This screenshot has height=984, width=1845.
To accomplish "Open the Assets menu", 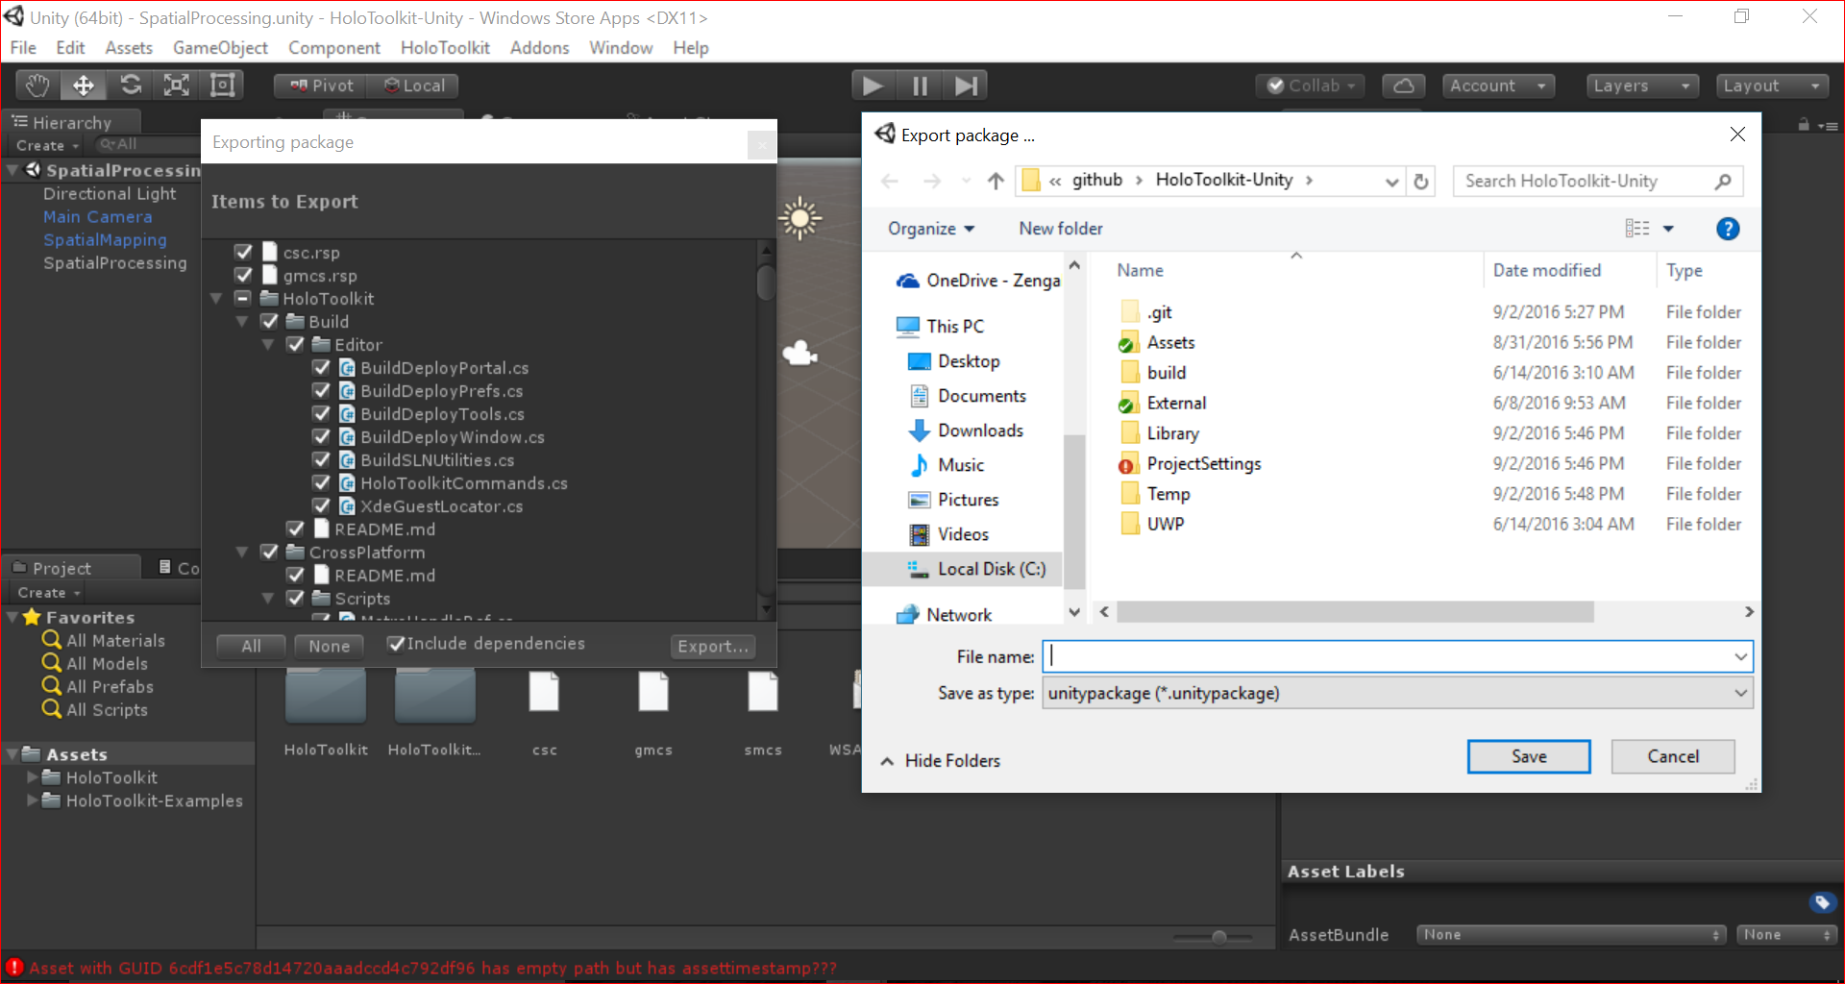I will (x=129, y=48).
